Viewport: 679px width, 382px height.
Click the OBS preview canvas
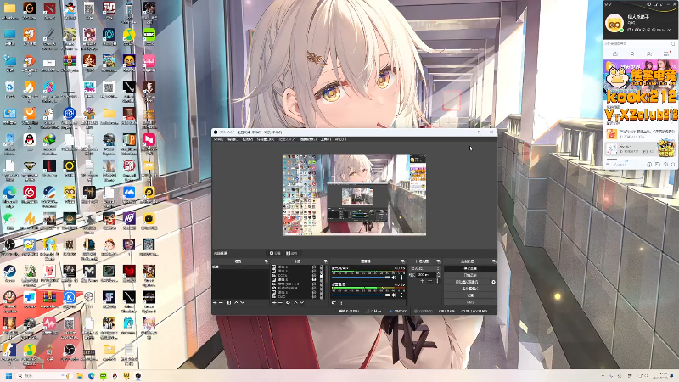click(354, 195)
